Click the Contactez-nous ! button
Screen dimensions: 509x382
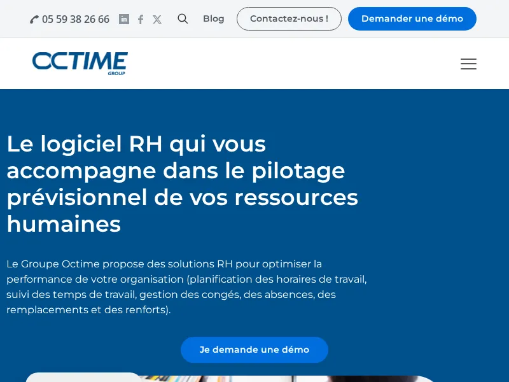coord(289,19)
